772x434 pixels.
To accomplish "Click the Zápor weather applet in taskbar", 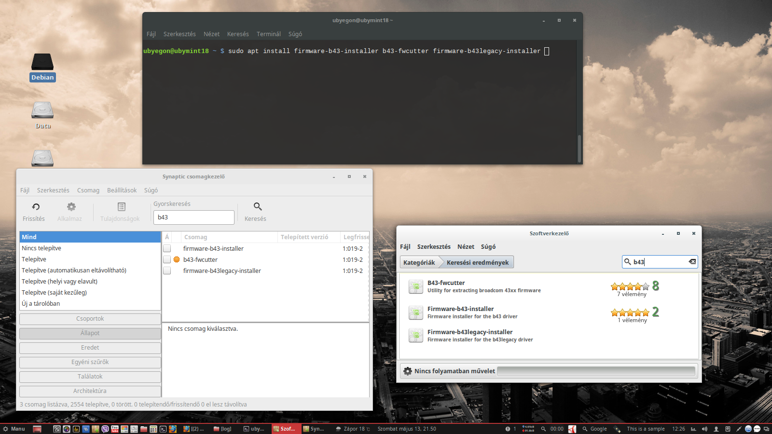I will point(353,429).
